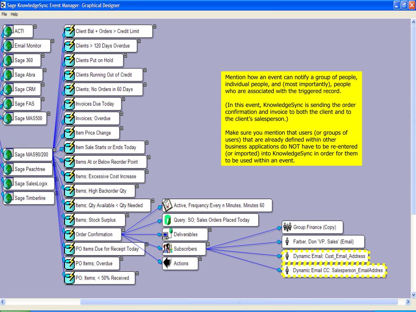Expand the Deliverables node
416x312 pixels.
[210, 230]
